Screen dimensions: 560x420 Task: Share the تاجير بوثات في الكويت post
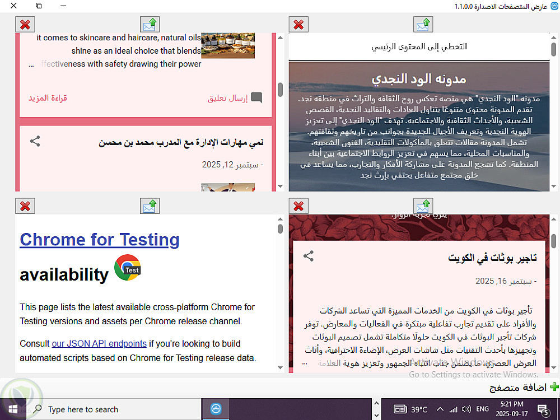[x=309, y=256]
